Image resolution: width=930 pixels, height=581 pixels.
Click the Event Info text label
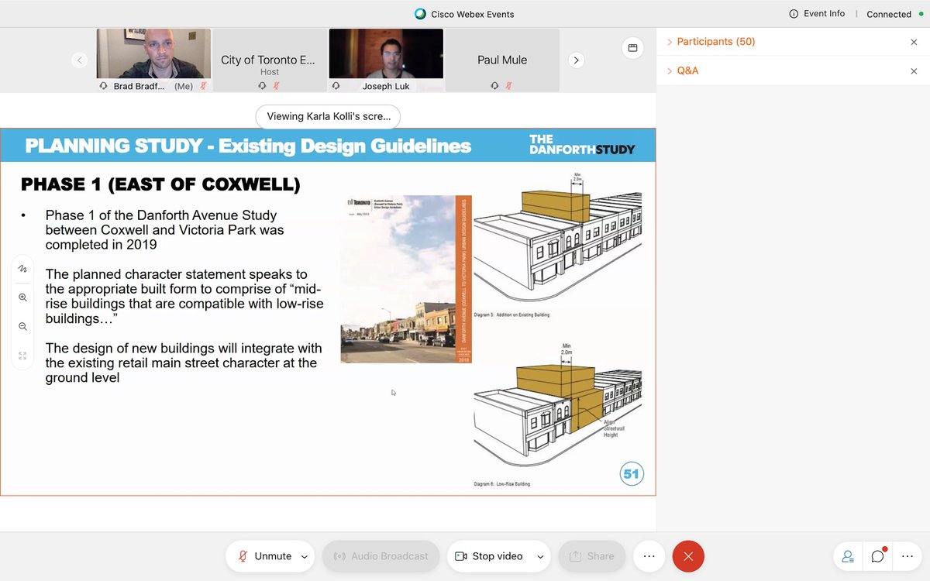click(825, 14)
